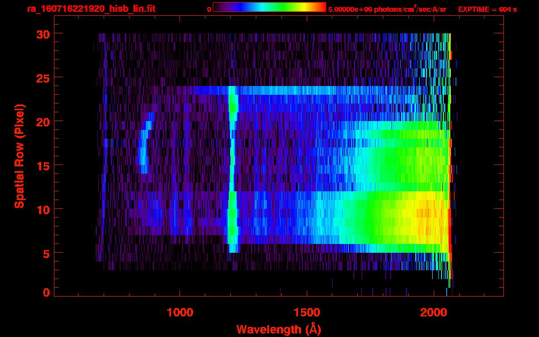Image resolution: width=539 pixels, height=337 pixels.
Task: Click the Spatial Row (Pixel) axis label
Action: point(19,156)
